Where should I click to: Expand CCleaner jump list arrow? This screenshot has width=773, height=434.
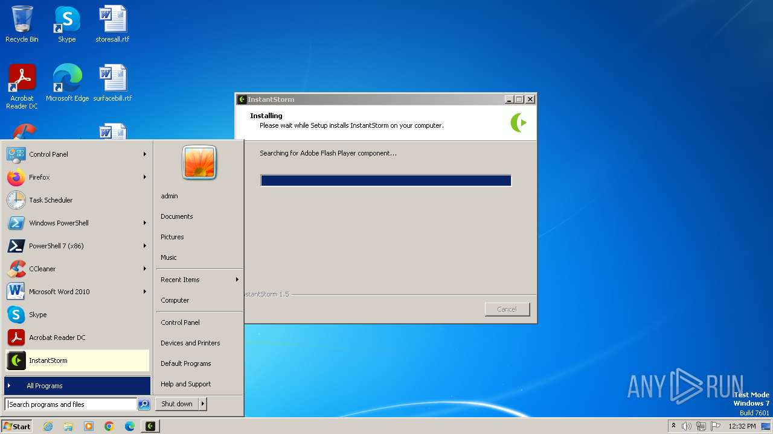(x=145, y=269)
